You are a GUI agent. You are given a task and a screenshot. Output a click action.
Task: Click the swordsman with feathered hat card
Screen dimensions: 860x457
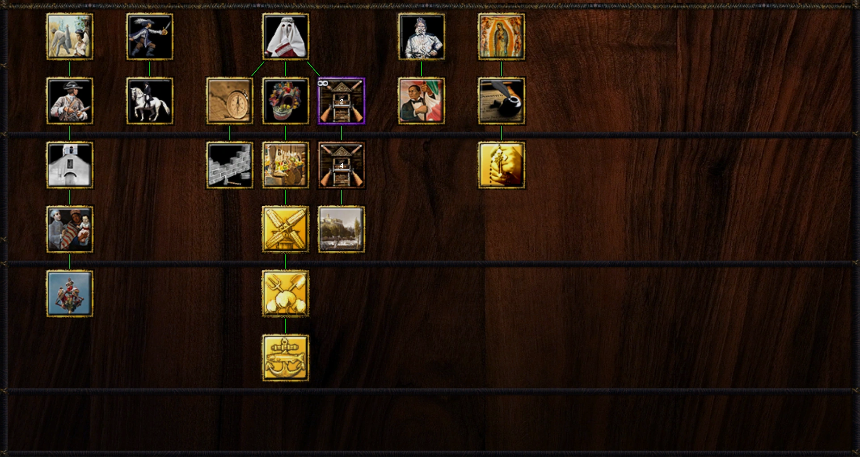point(150,37)
